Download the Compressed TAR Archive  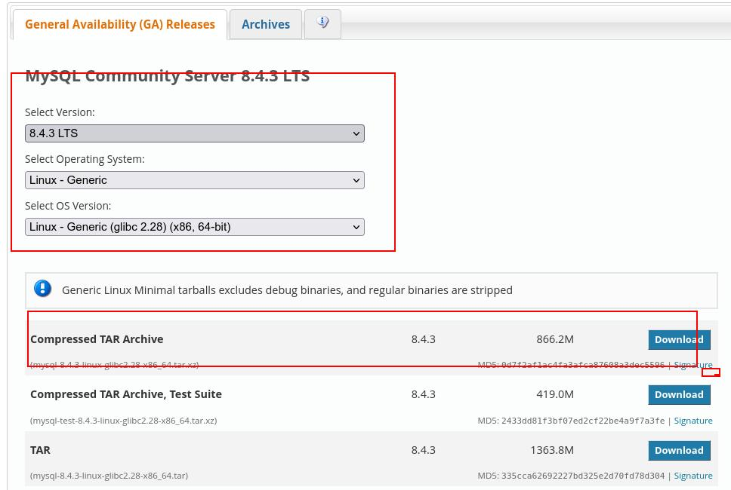[679, 340]
